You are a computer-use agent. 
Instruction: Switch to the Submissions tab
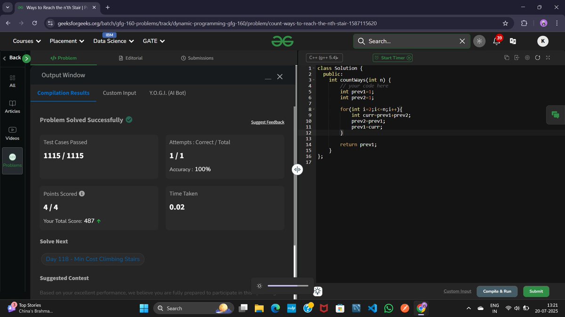click(x=197, y=58)
